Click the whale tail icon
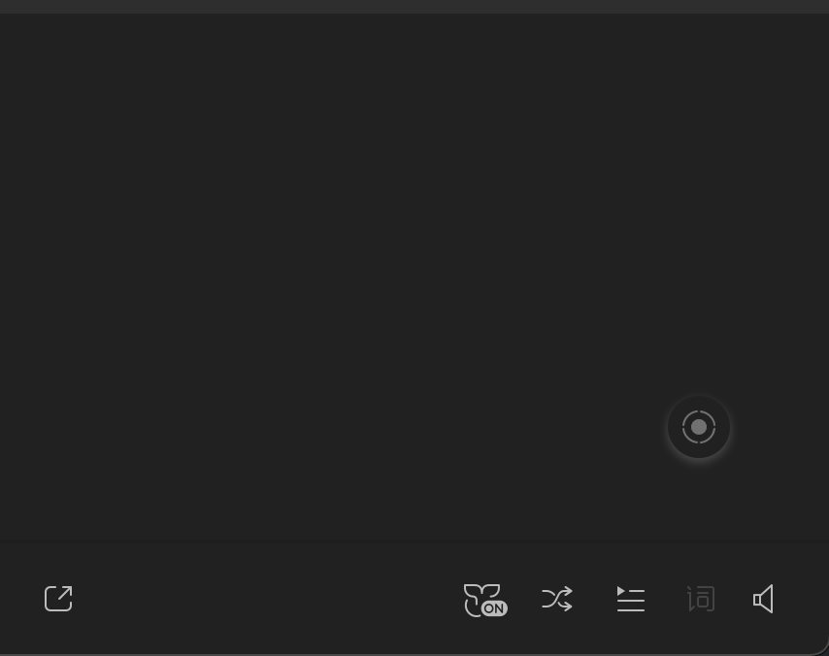Screen dimensions: 829x656 [x=480, y=596]
